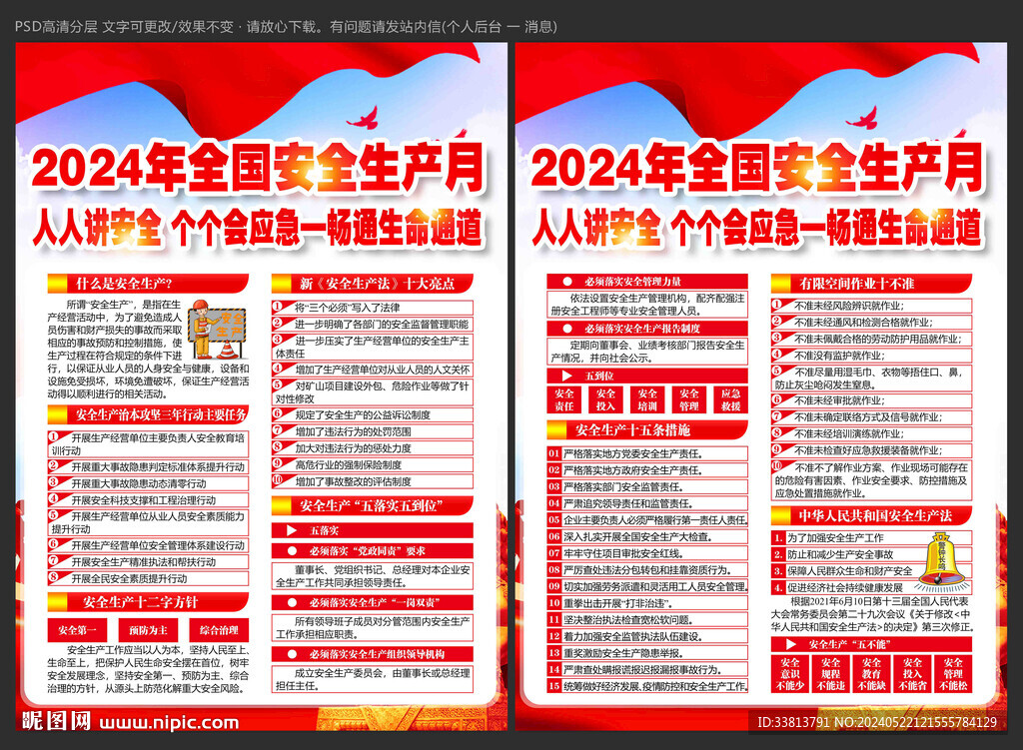
Task: Select item 开展全民安全素质提升行动
Action: (x=148, y=578)
